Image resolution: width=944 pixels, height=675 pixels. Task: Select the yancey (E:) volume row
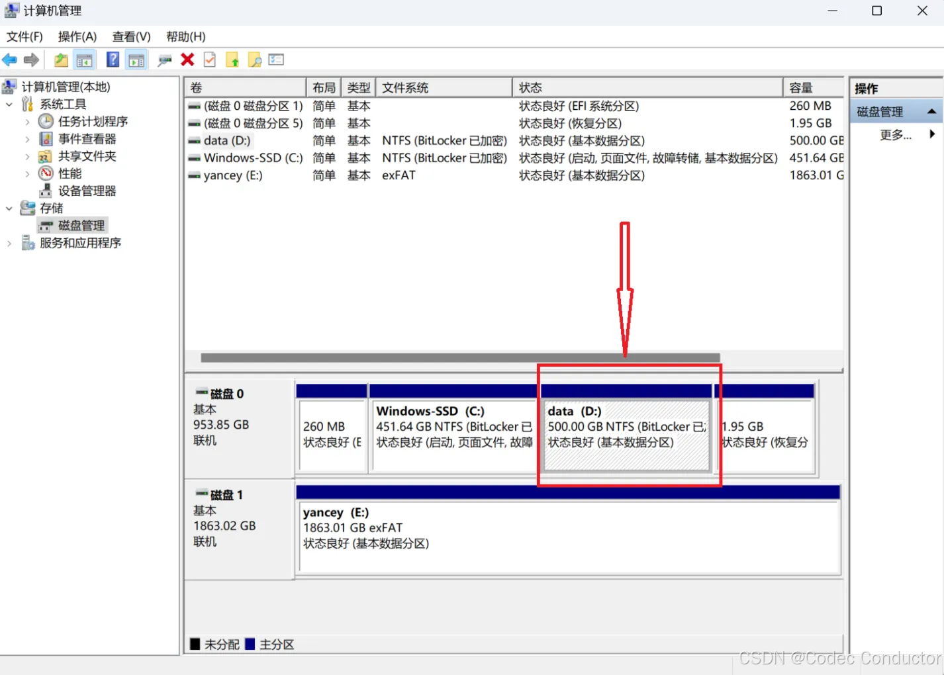coord(515,175)
